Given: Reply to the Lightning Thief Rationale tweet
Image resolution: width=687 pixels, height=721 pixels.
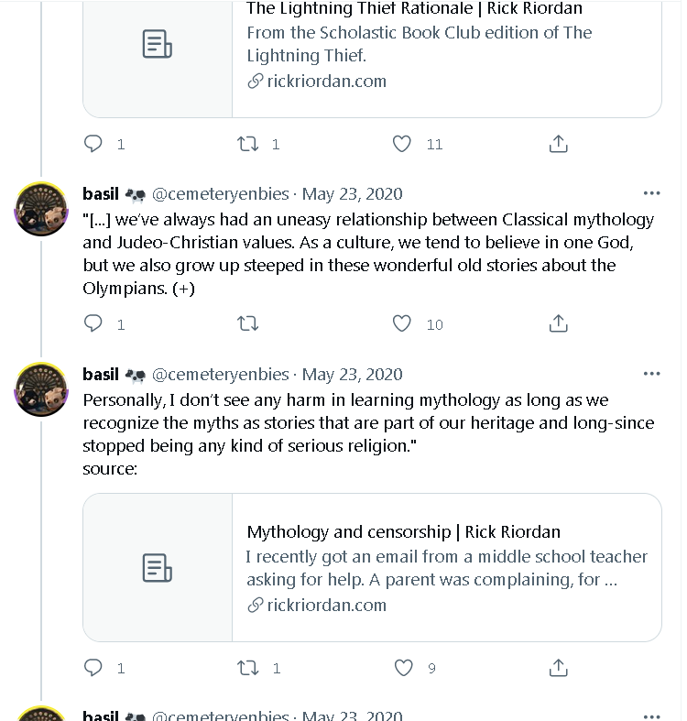Looking at the screenshot, I should 93,144.
